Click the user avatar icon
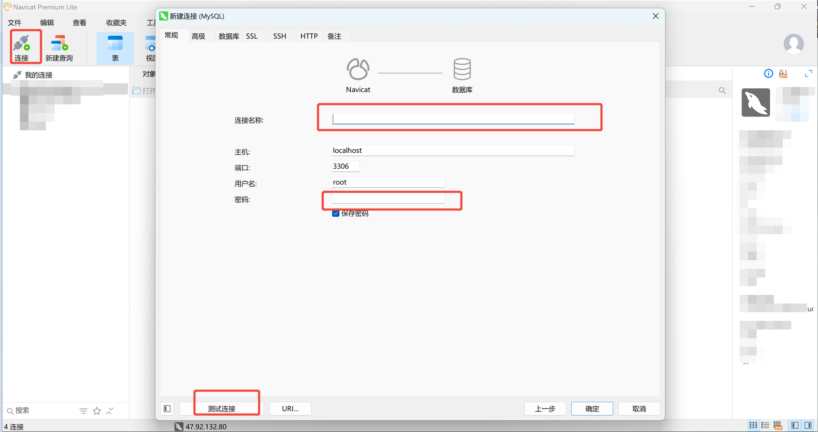This screenshot has width=818, height=432. coord(793,44)
